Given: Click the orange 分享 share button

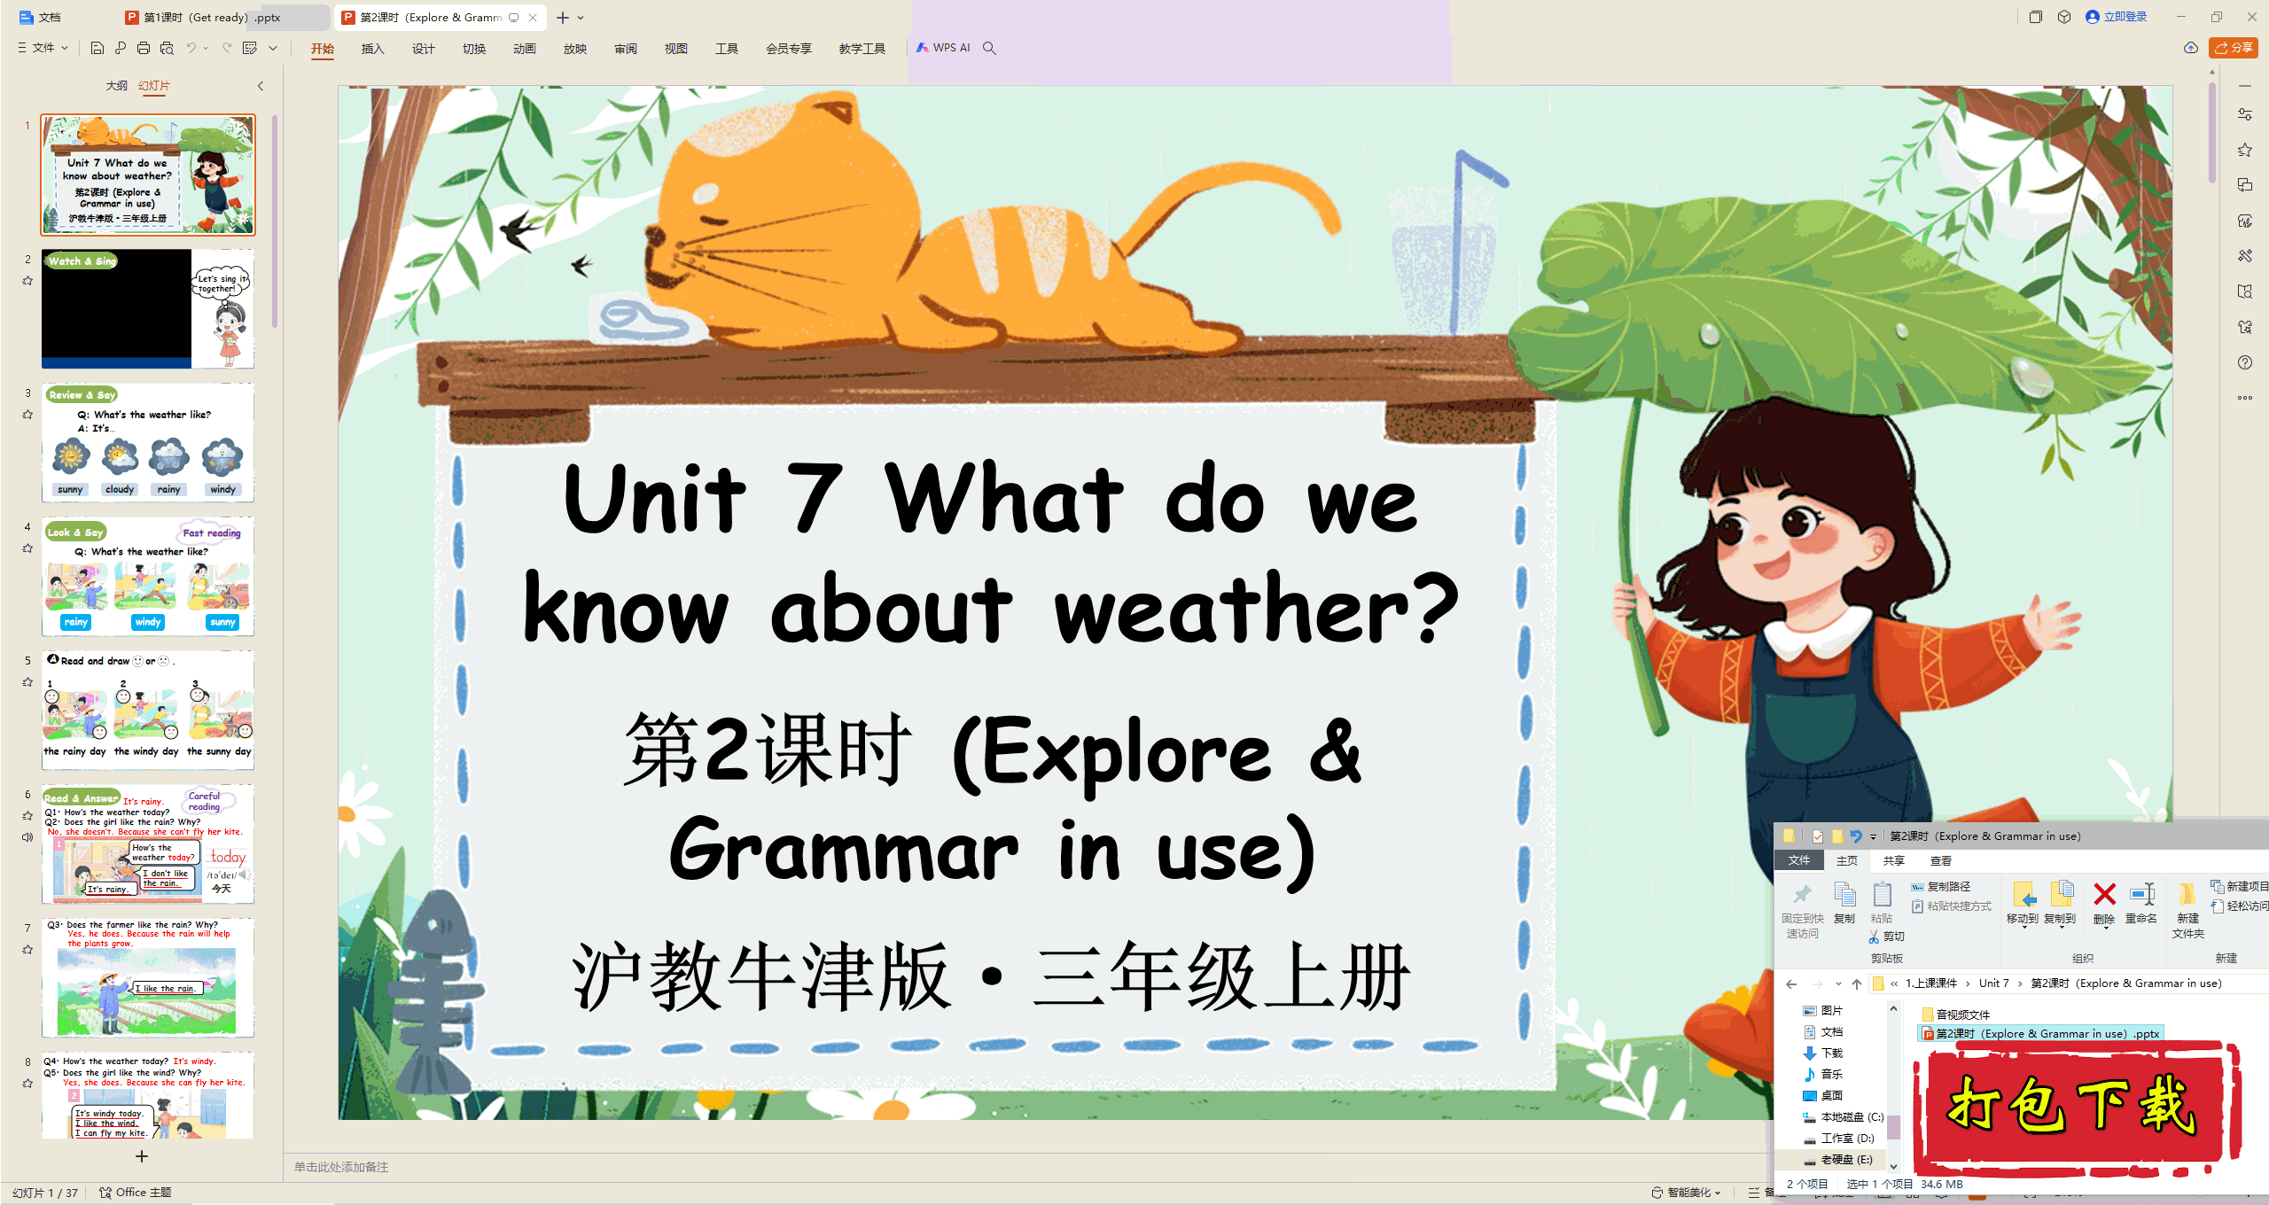Looking at the screenshot, I should coord(2234,48).
